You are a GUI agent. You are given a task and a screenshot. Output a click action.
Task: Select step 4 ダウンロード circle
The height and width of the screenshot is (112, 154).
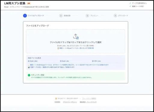click(115, 16)
